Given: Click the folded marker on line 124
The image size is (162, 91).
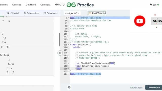Looking at the screenshot, I should pos(72,74).
